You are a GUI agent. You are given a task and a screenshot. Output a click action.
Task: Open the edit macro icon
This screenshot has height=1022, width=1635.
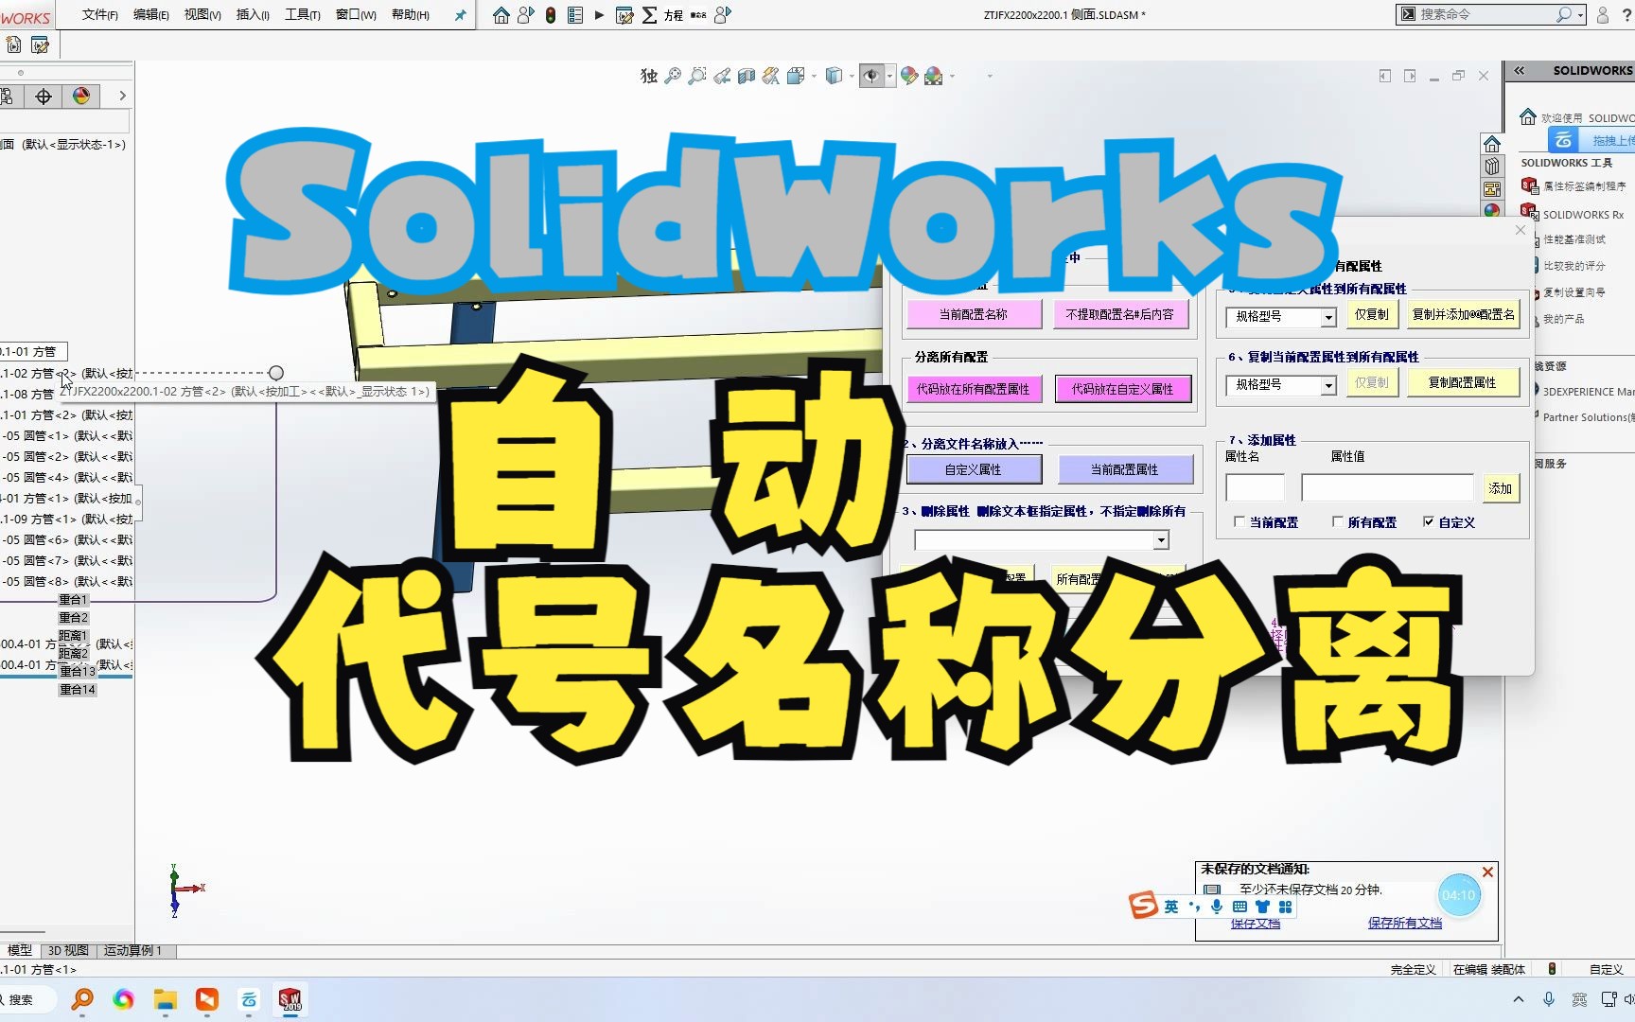(624, 15)
